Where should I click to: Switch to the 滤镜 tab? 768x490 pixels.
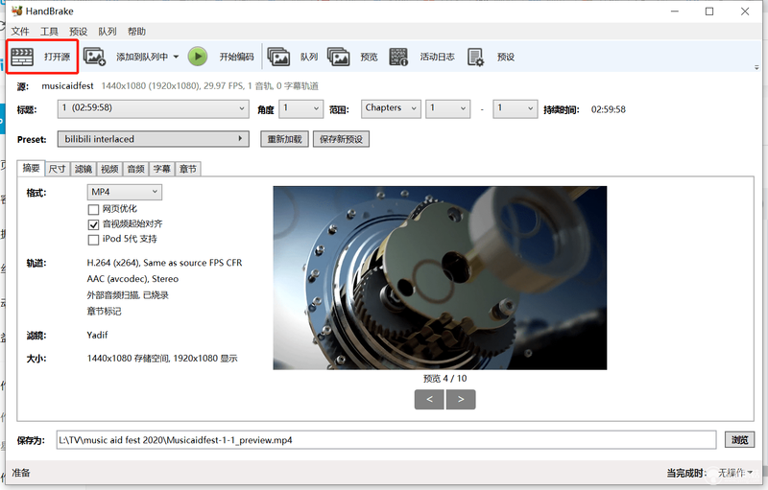tap(84, 169)
